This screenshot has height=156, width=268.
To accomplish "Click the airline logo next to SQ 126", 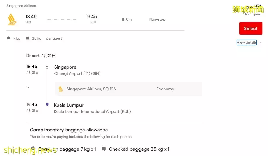I will [x=61, y=89].
